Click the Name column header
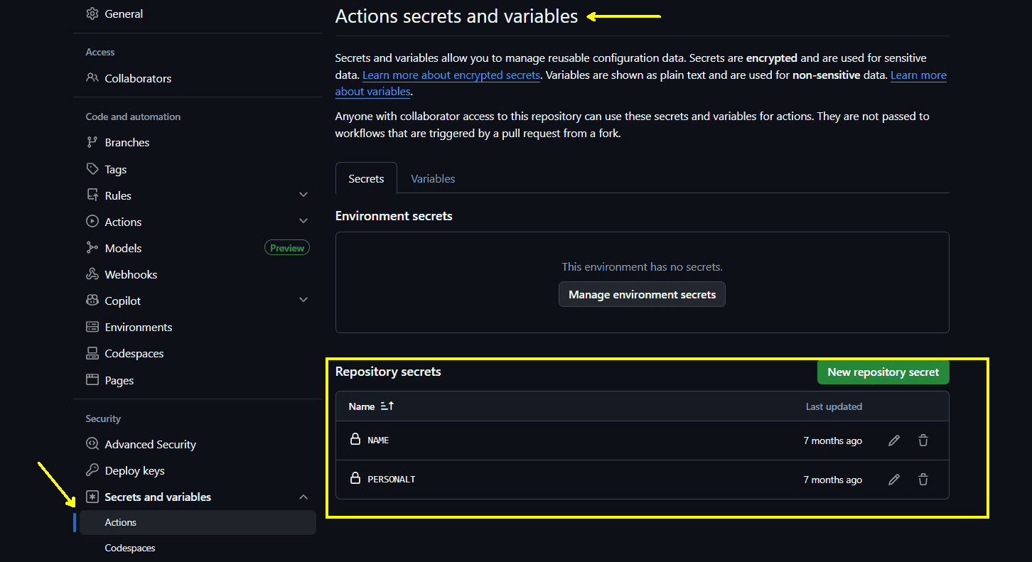 pyautogui.click(x=361, y=406)
